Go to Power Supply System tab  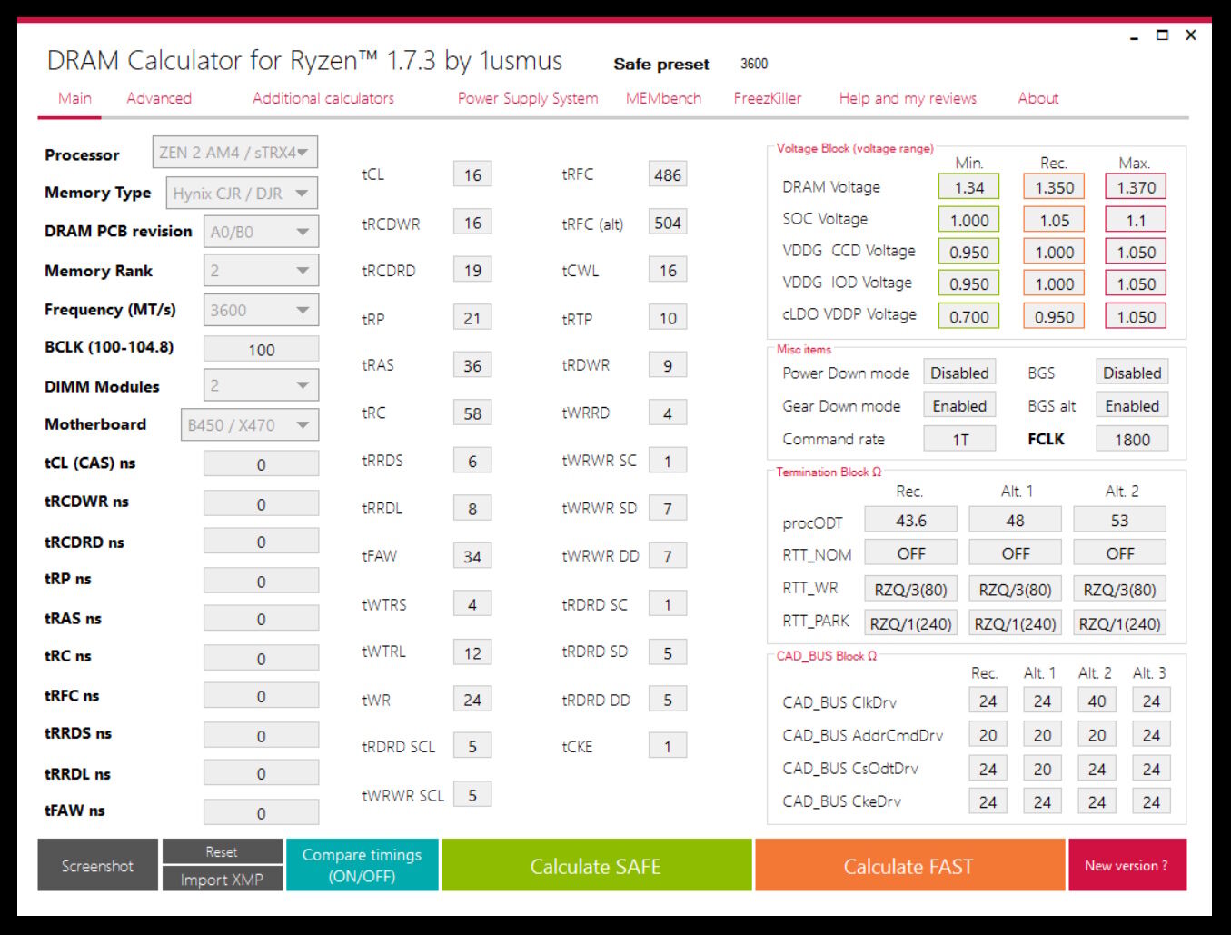(x=528, y=98)
